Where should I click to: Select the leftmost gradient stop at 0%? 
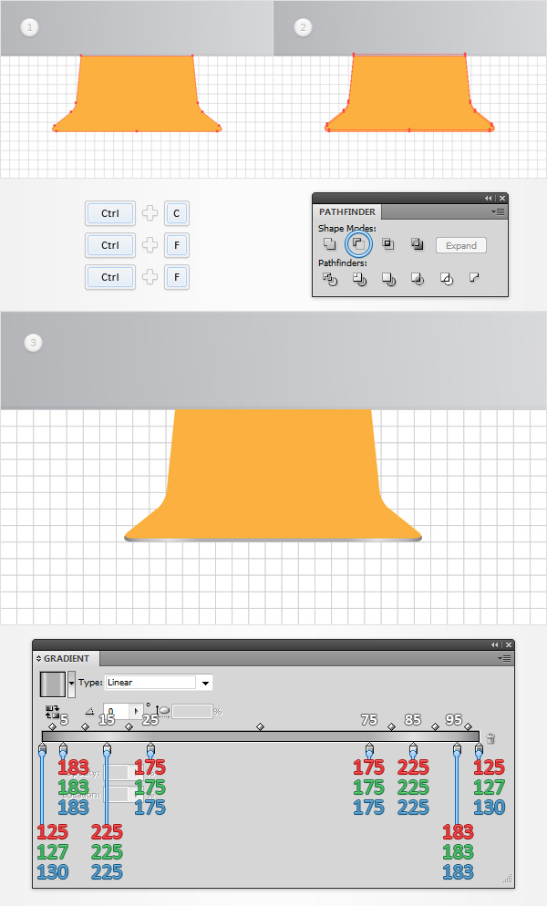point(42,750)
